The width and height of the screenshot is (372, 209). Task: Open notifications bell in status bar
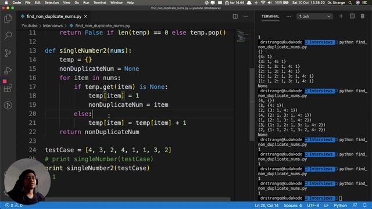[x=364, y=206]
